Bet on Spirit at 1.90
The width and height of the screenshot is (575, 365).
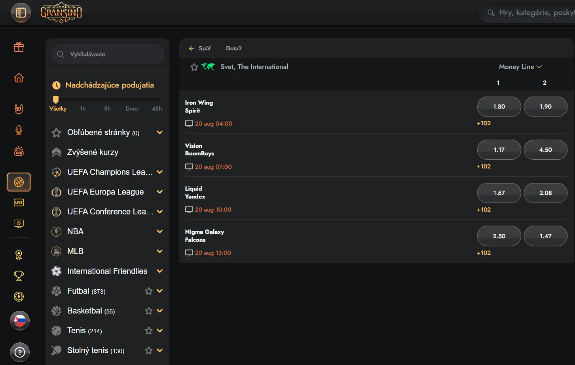(x=546, y=107)
